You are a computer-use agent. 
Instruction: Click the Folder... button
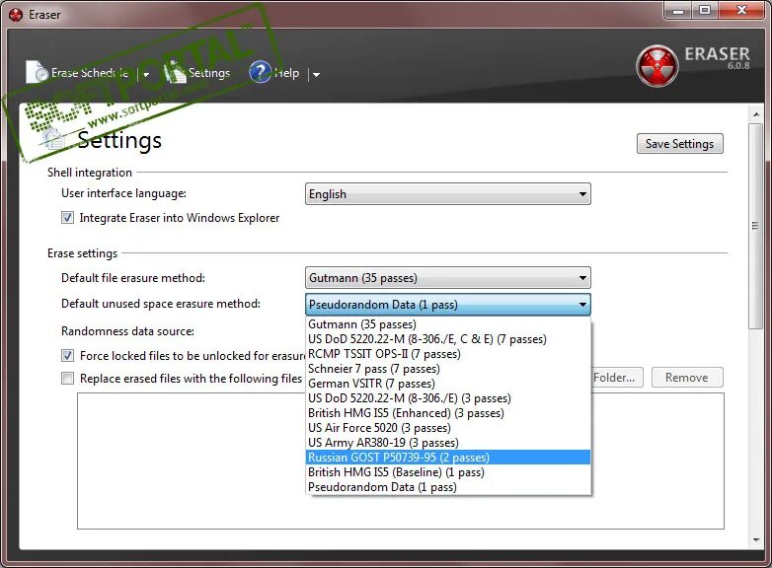click(616, 378)
